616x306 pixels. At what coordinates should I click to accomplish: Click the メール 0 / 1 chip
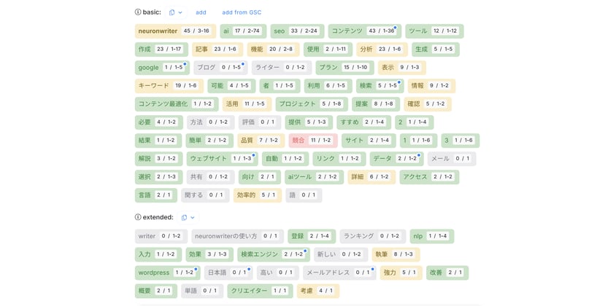tap(452, 159)
